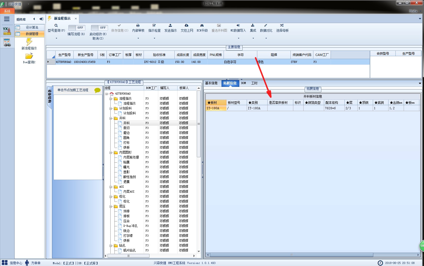Click the speech bubble icon beside 单击节点加载工艺流程
The height and width of the screenshot is (266, 424).
tap(98, 90)
